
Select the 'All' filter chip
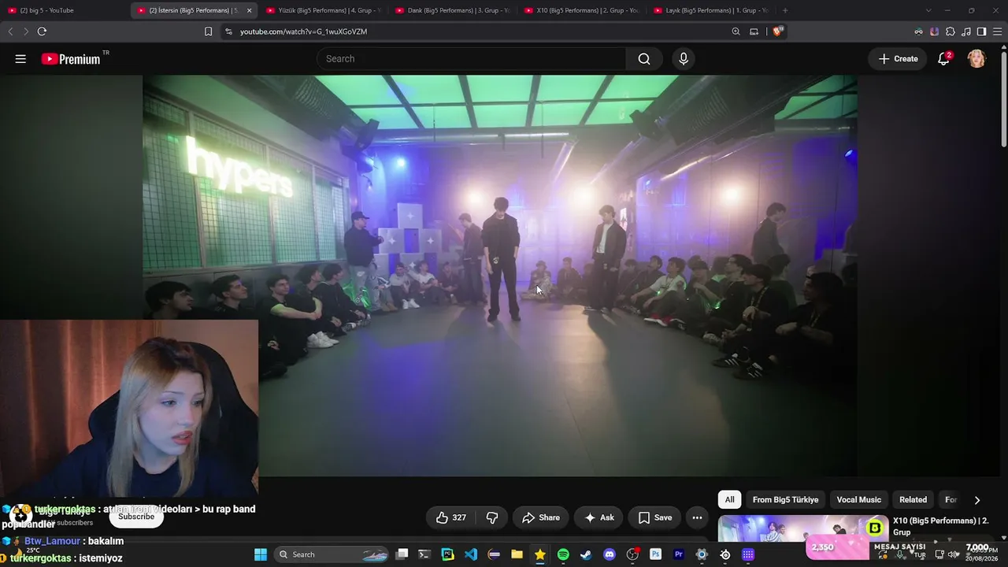(x=730, y=499)
